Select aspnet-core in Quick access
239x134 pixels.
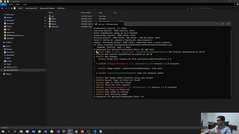coord(10,32)
